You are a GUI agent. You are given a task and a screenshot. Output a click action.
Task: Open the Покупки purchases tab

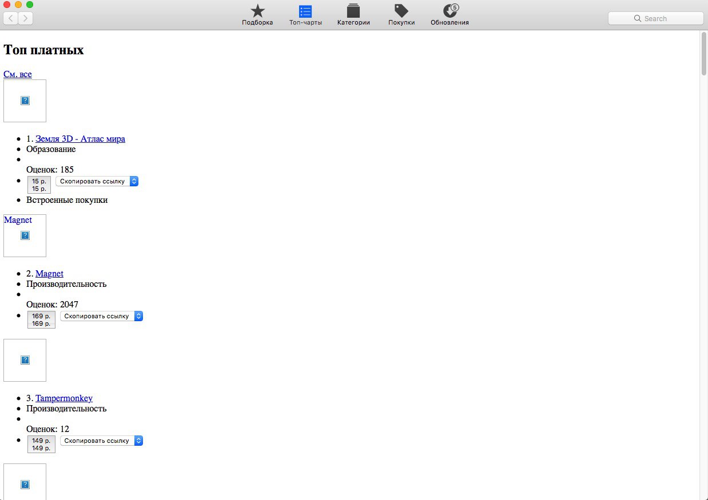[x=401, y=15]
